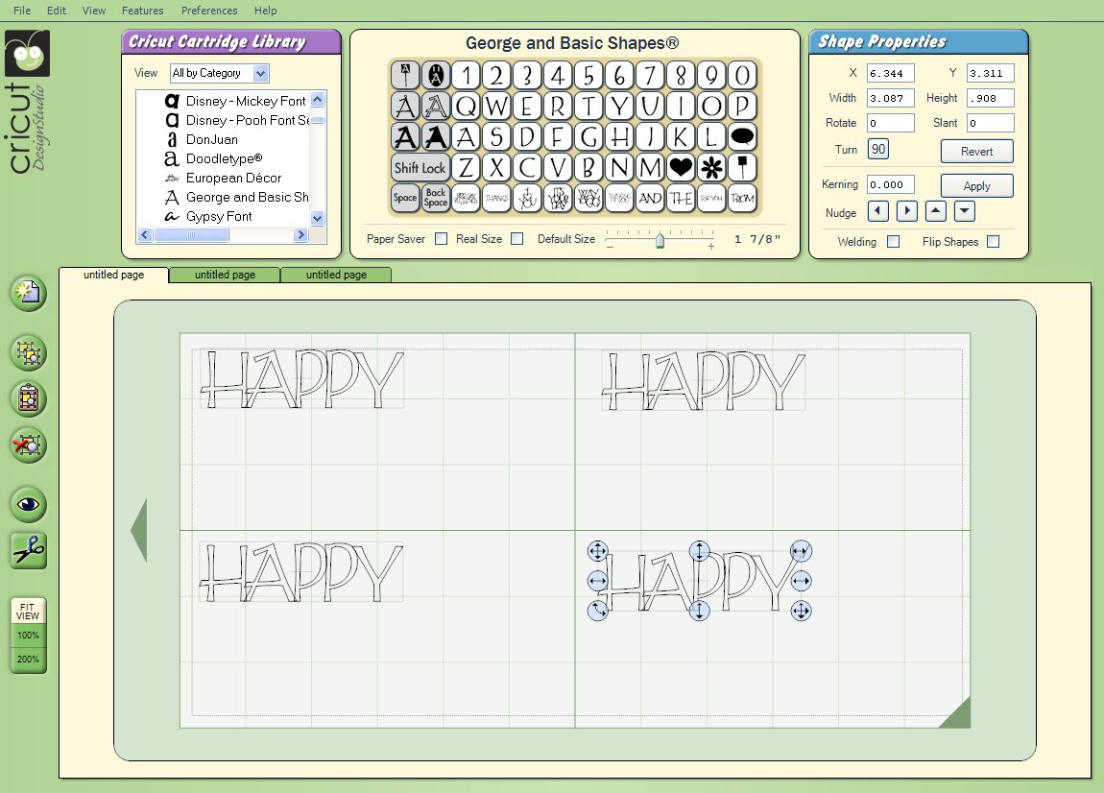Image resolution: width=1104 pixels, height=793 pixels.
Task: Toggle the Shift Lock key
Action: pos(420,168)
